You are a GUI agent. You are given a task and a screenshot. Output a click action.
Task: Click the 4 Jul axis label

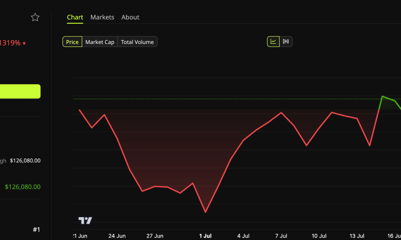pos(243,236)
